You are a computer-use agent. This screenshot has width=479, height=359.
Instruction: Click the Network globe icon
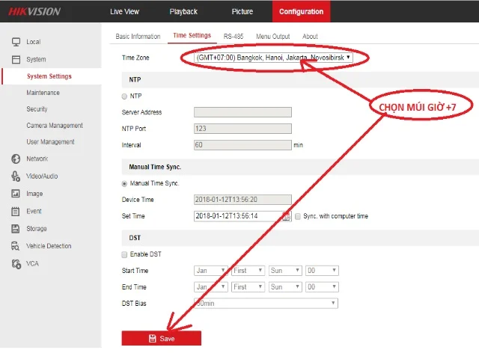16,159
